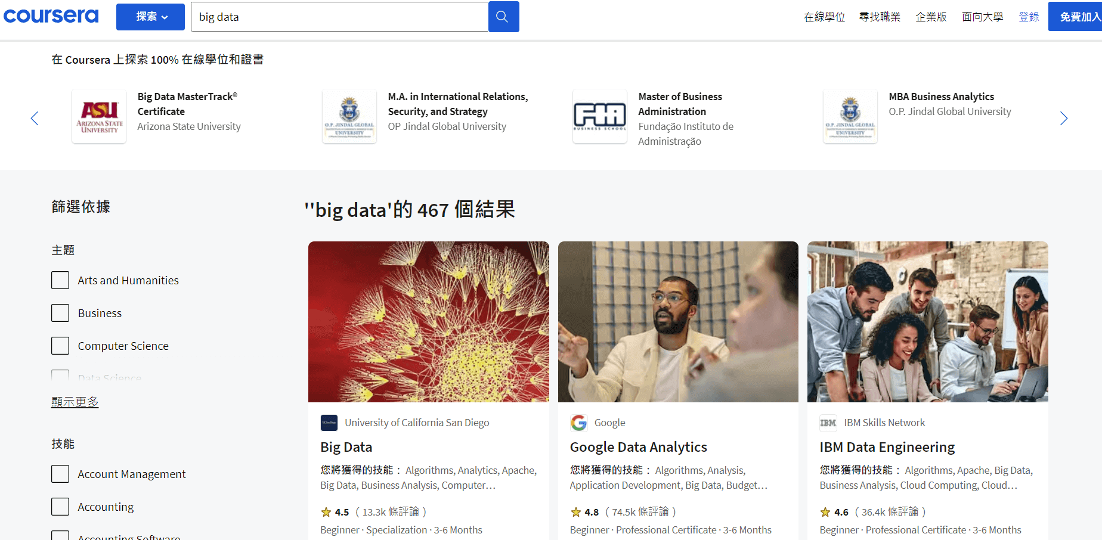This screenshot has height=540, width=1102.
Task: Click the Google G logo icon
Action: pos(579,423)
